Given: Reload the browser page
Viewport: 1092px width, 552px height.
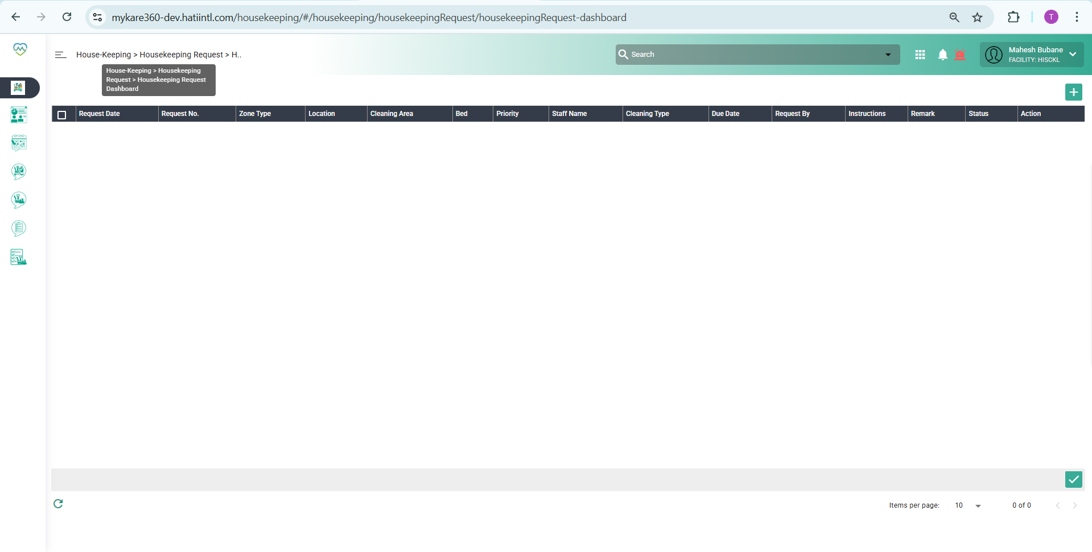Looking at the screenshot, I should (67, 17).
